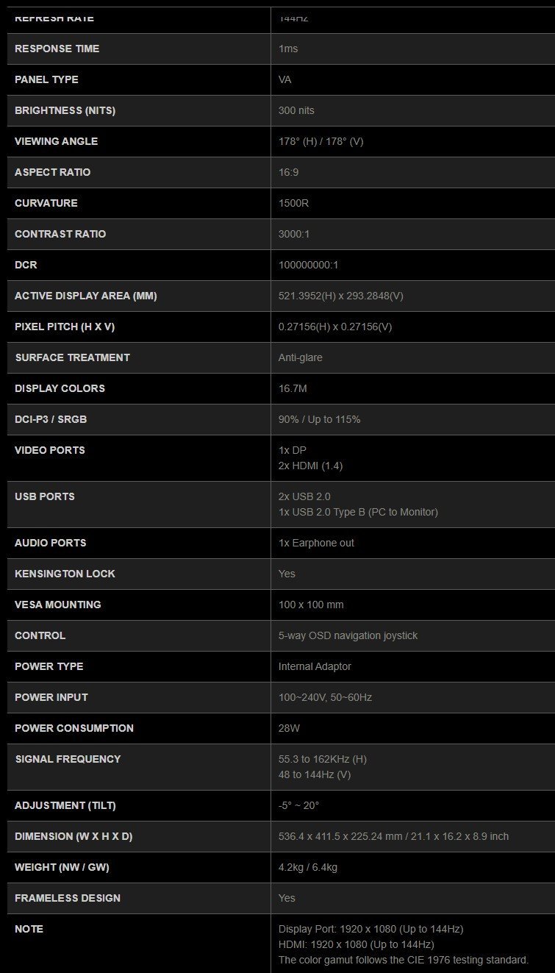Click the 300 nits value
The height and width of the screenshot is (973, 555).
pyautogui.click(x=296, y=110)
